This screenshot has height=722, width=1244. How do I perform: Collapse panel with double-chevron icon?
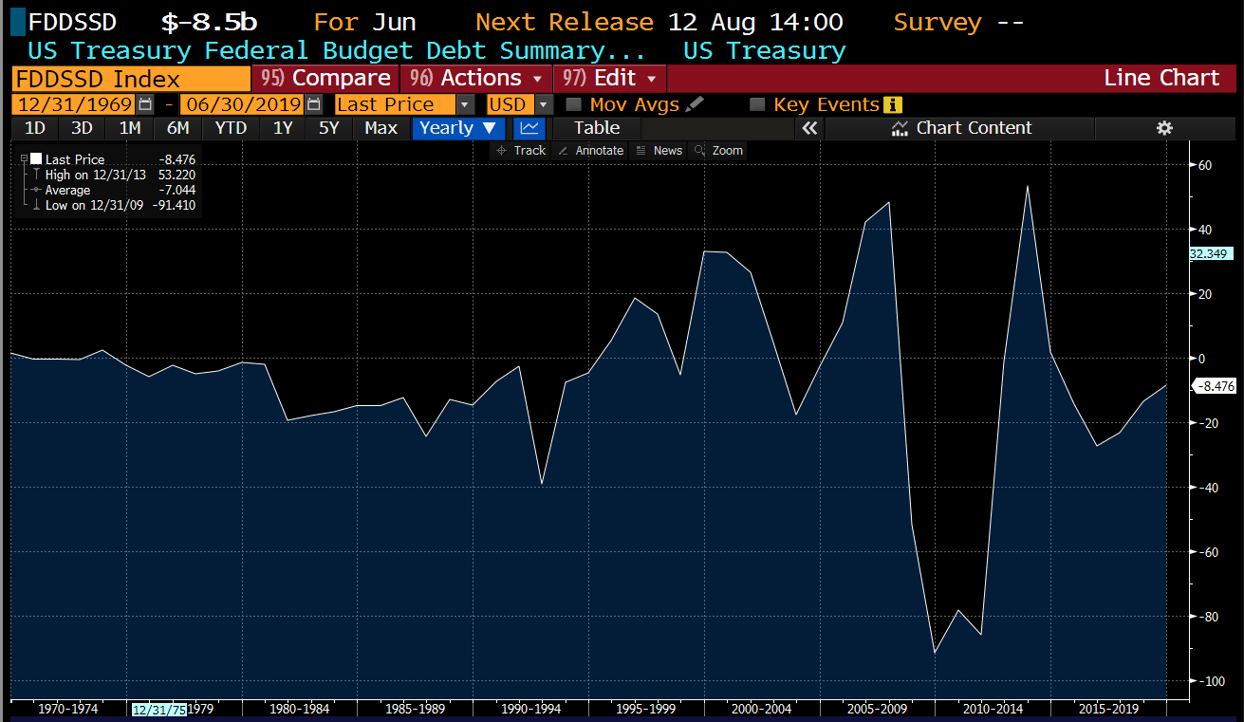[809, 128]
